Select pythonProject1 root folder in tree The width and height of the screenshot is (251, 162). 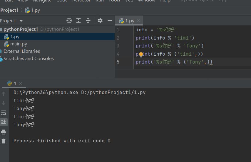pyautogui.click(x=21, y=29)
